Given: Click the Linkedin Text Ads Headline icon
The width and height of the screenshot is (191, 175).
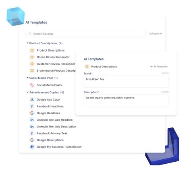Looking at the screenshot, I should pos(32,120).
